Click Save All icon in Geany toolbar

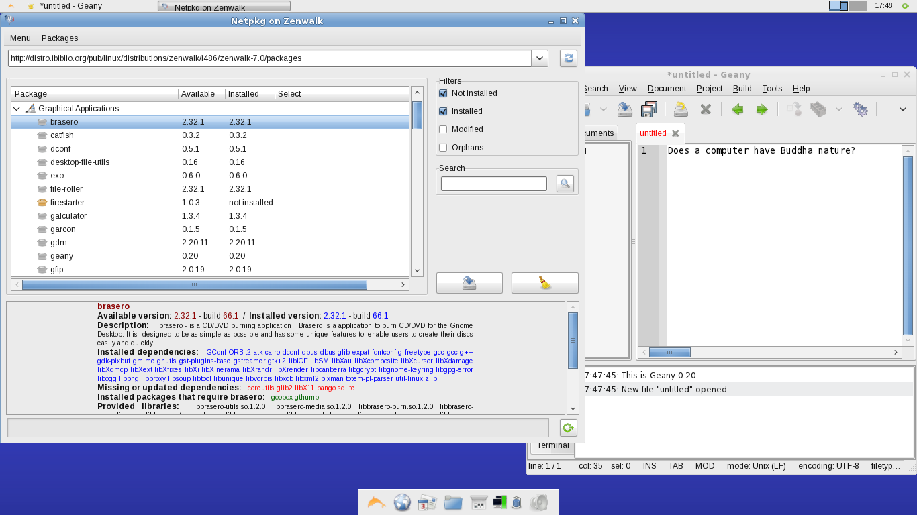pos(649,109)
